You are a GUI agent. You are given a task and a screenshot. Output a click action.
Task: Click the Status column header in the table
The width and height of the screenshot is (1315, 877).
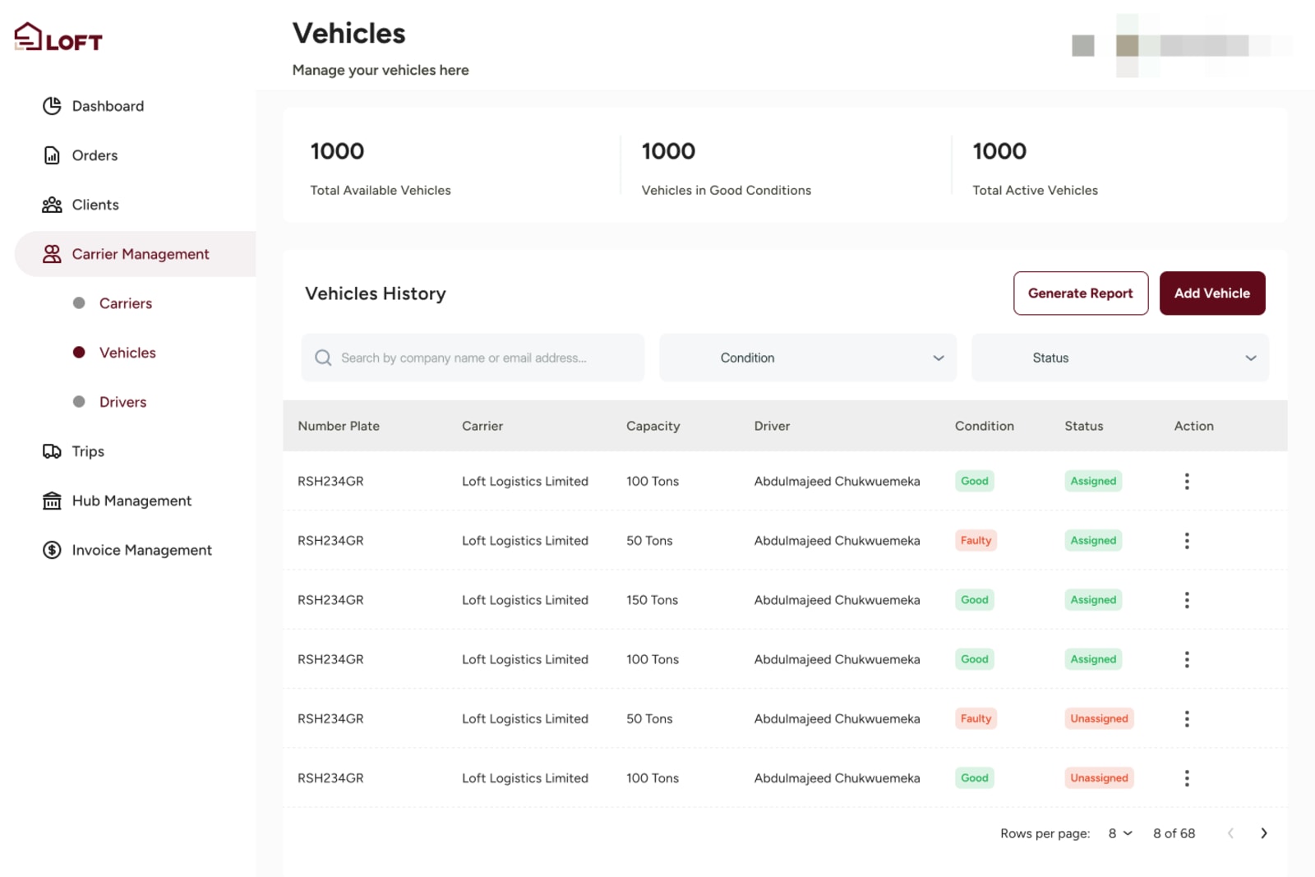pos(1084,426)
